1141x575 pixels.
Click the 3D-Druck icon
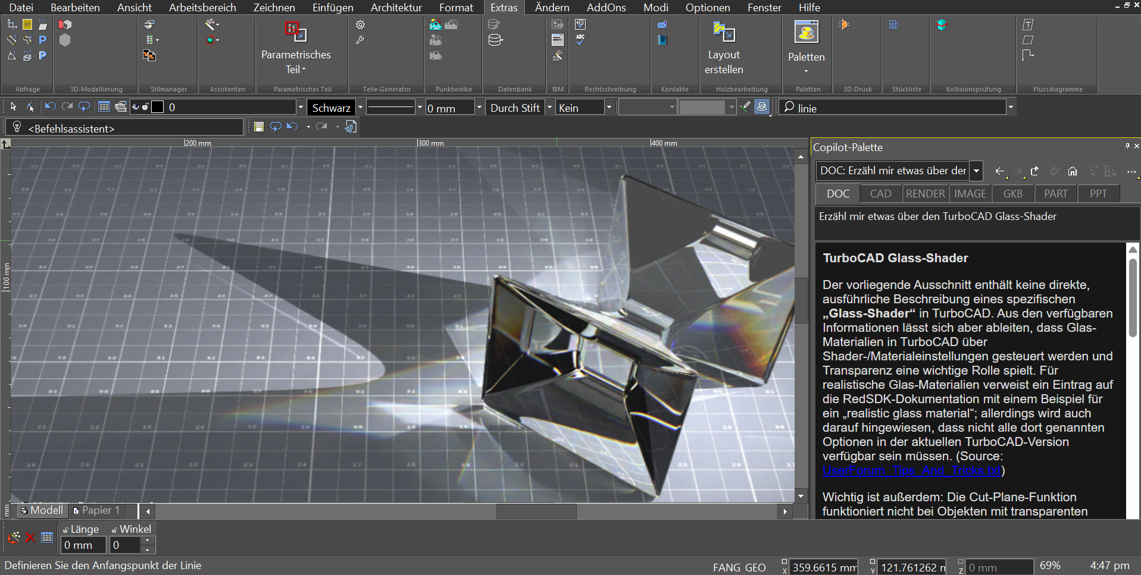844,25
